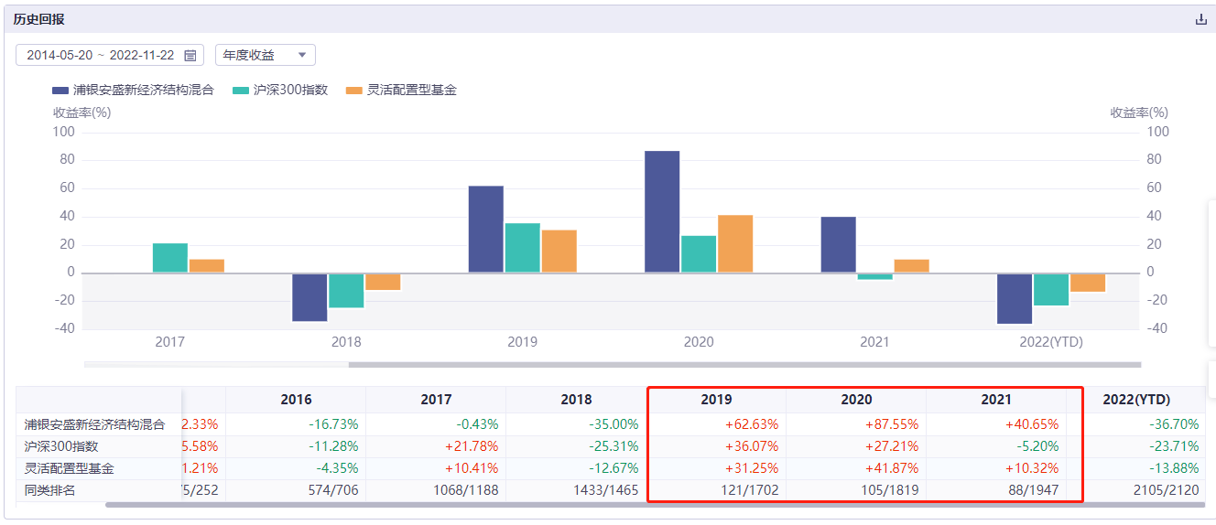Viewport: 1216px width, 525px height.
Task: Click the tall blue 2020 fund bar
Action: point(662,211)
